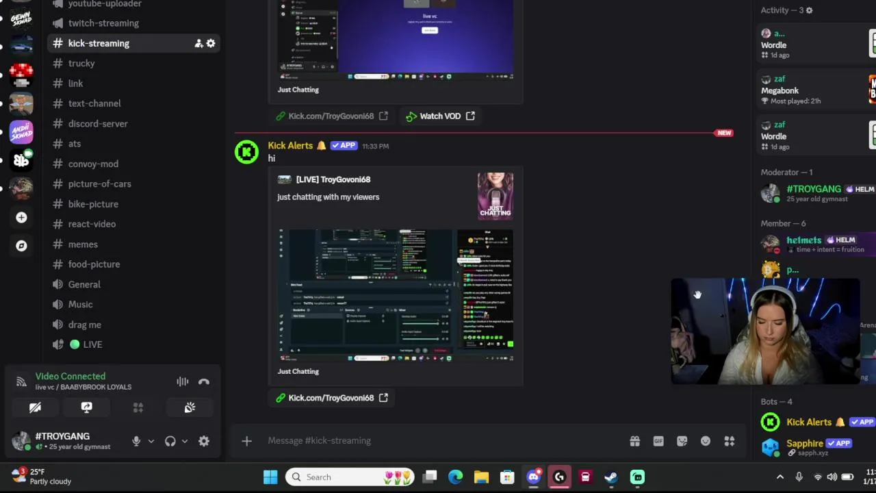The image size is (876, 493).
Task: Open the Activities launcher button
Action: click(138, 407)
